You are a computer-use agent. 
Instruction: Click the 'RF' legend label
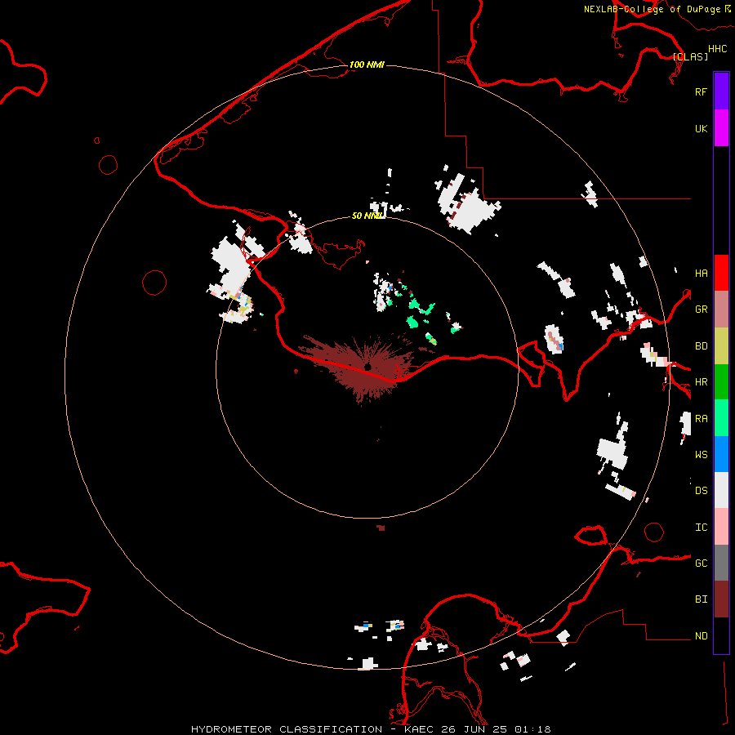pos(701,91)
